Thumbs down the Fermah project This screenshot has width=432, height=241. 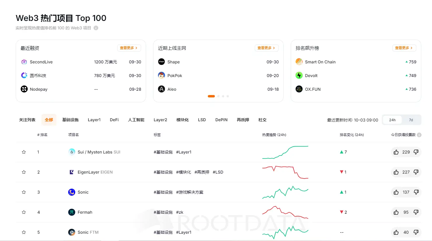pyautogui.click(x=416, y=212)
